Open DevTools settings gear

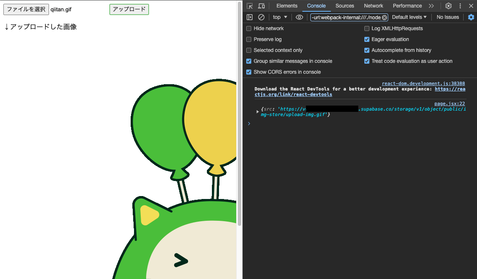[449, 6]
